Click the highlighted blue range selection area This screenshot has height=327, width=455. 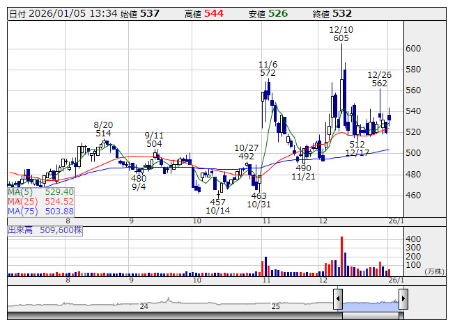371,306
